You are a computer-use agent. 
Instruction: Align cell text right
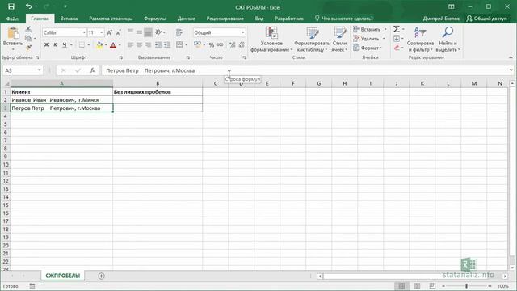(x=149, y=45)
